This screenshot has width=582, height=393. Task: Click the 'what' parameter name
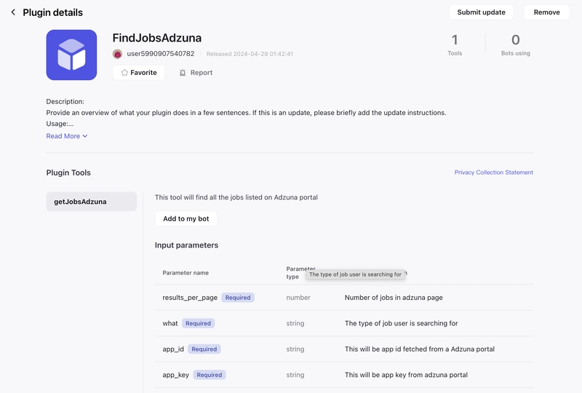(x=170, y=323)
